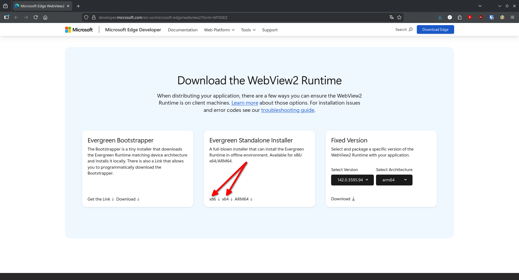Image resolution: width=519 pixels, height=280 pixels.
Task: Open the extensions puzzle icon
Action: pyautogui.click(x=460, y=17)
